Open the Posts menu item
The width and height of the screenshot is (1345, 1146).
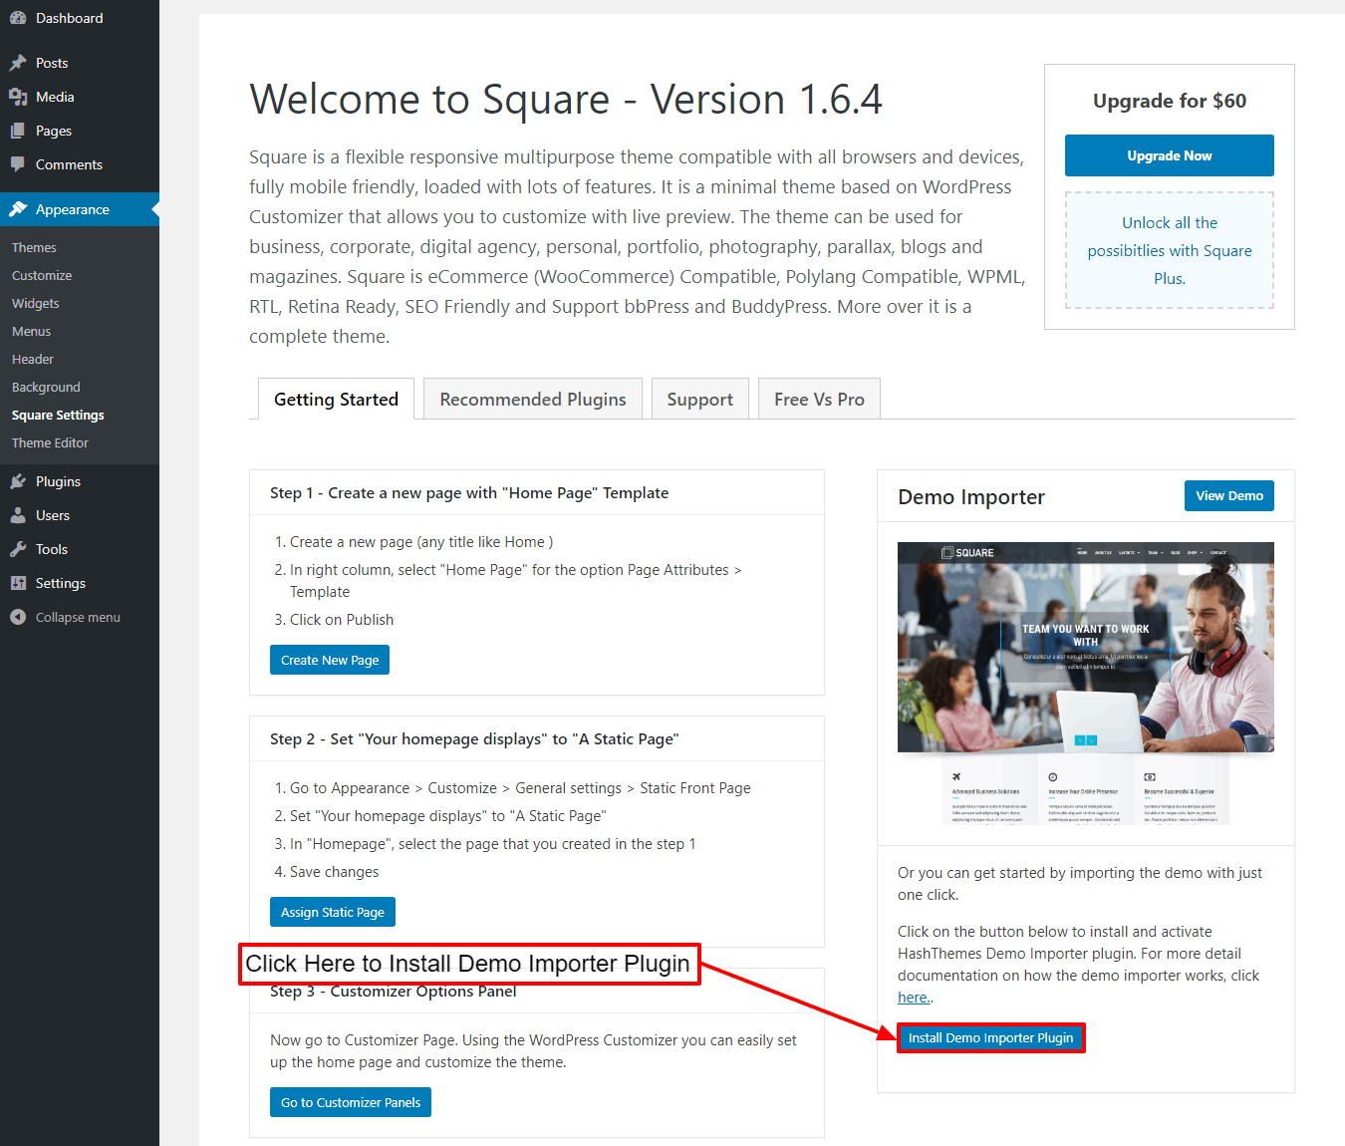pyautogui.click(x=80, y=63)
